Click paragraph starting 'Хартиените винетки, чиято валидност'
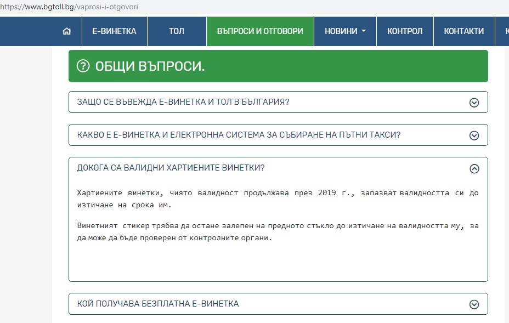509x323 pixels. [x=278, y=199]
